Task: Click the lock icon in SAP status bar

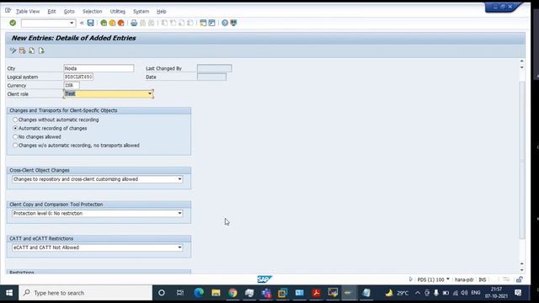Action: (x=519, y=279)
